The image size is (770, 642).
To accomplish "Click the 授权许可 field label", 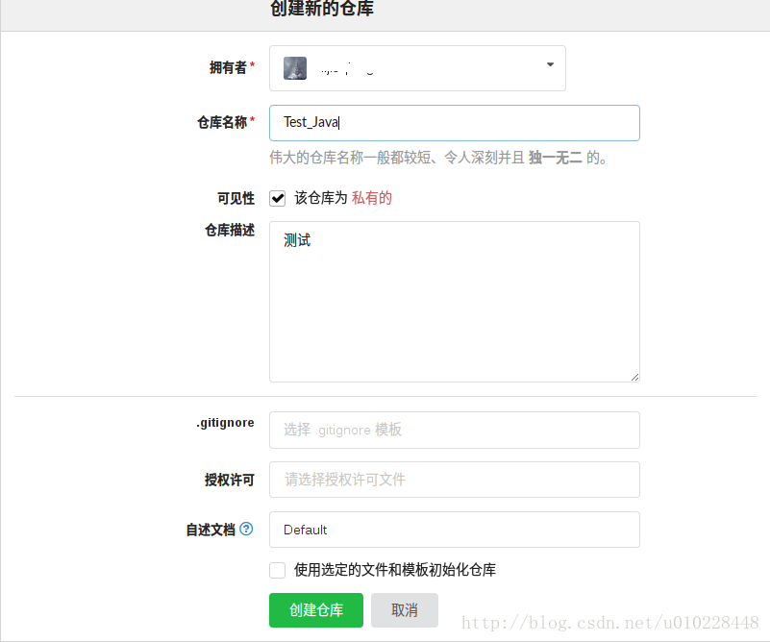I will [x=230, y=480].
